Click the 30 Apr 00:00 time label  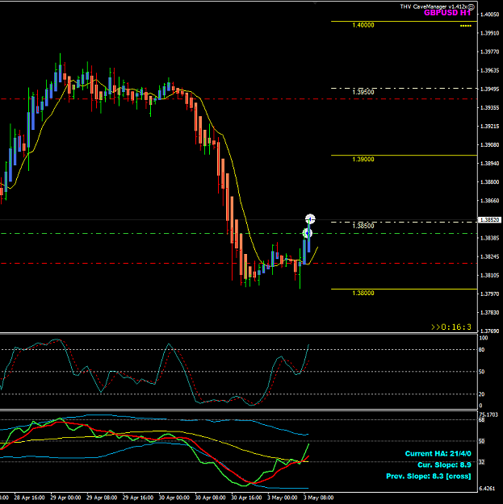coord(174,498)
